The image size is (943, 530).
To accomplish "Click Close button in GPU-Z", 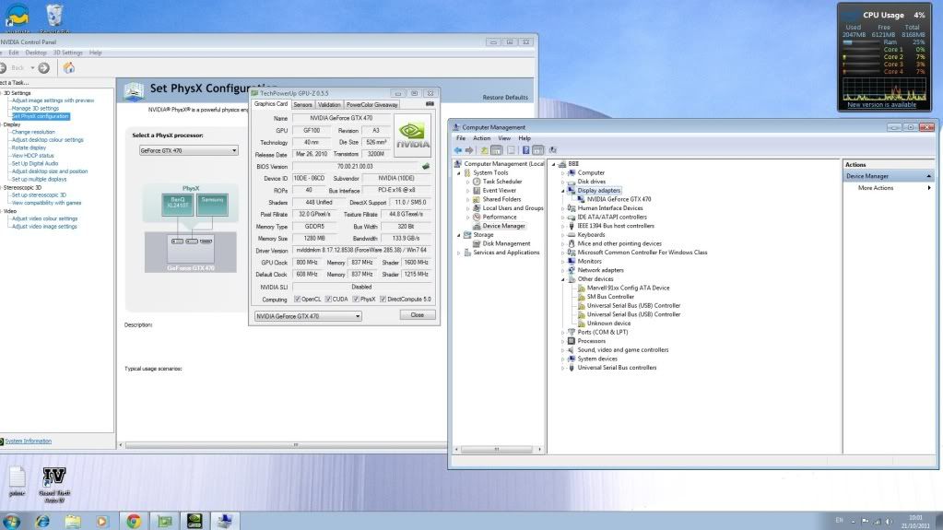I will tap(418, 315).
